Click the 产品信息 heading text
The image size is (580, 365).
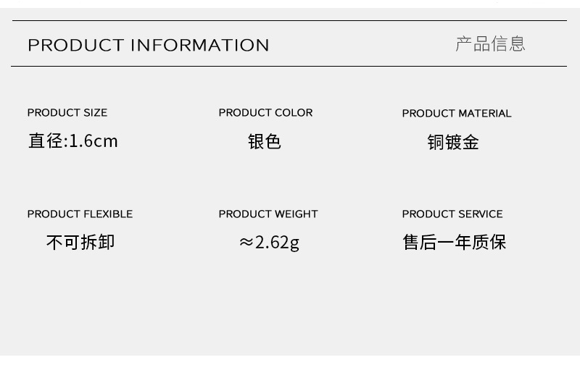click(x=490, y=44)
